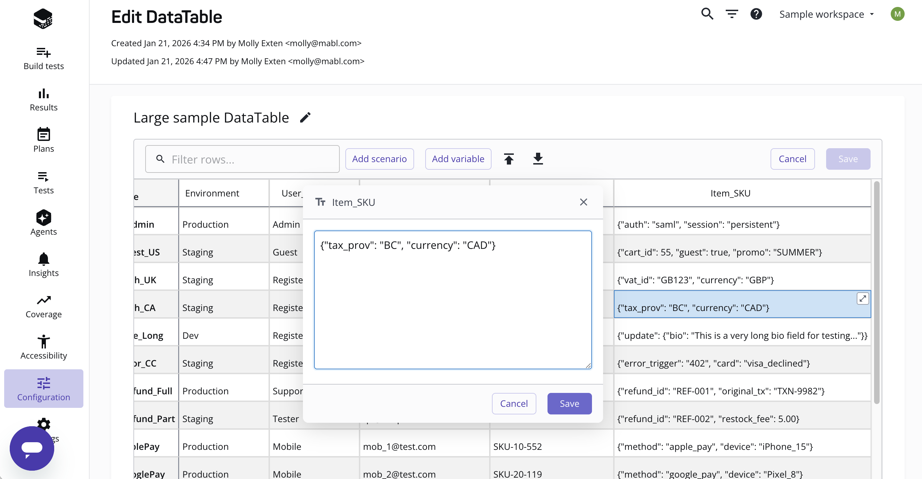The height and width of the screenshot is (479, 922).
Task: Open the user avatar M menu
Action: click(x=897, y=14)
